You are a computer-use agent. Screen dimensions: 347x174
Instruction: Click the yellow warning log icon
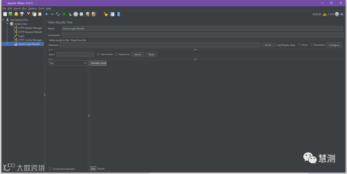[x=325, y=14]
